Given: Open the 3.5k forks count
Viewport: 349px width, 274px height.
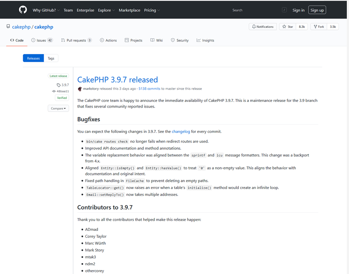Looking at the screenshot, I should click(333, 27).
